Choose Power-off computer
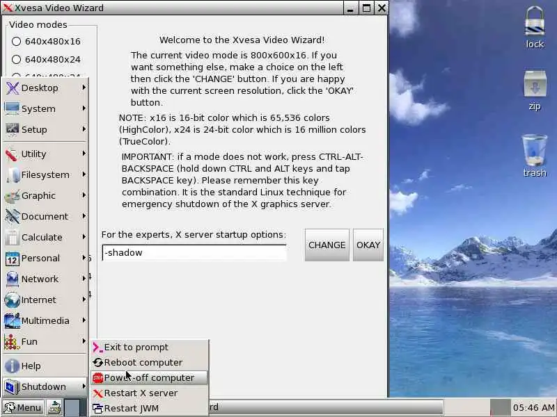Image resolution: width=557 pixels, height=417 pixels. pos(150,378)
